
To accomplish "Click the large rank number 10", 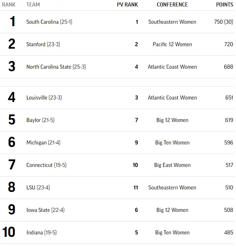I will tap(9, 233).
